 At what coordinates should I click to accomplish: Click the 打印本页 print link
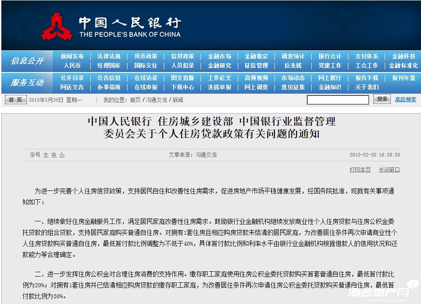[360, 170]
